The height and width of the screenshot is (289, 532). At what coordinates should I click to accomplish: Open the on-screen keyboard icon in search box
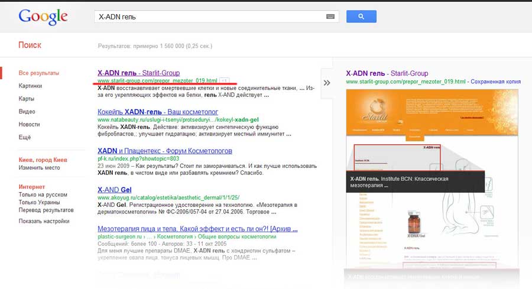click(x=330, y=17)
